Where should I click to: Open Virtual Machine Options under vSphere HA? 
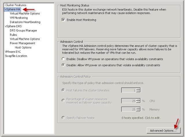click(25, 14)
